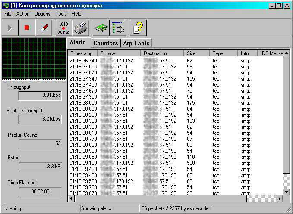293x214 pixels.
Task: Select the row with timestamp 21:18:39:100
Action: [176, 163]
